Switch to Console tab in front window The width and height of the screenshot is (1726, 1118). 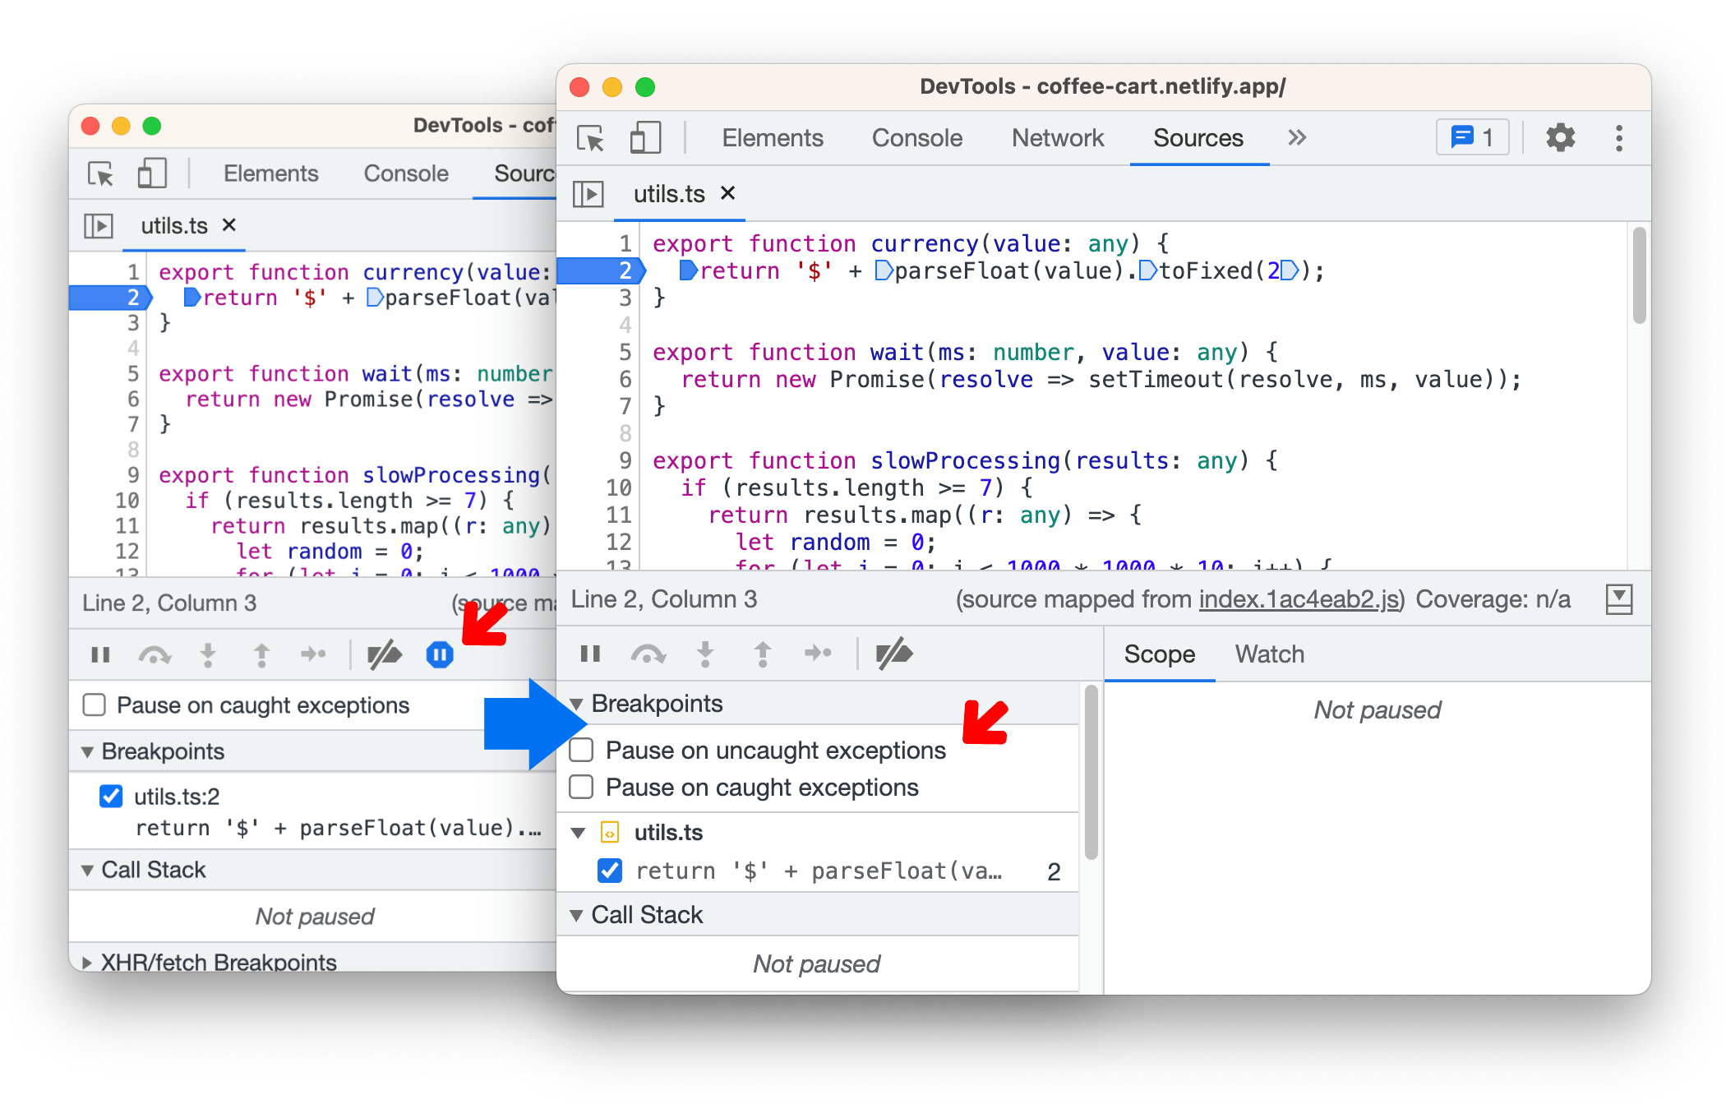click(916, 138)
